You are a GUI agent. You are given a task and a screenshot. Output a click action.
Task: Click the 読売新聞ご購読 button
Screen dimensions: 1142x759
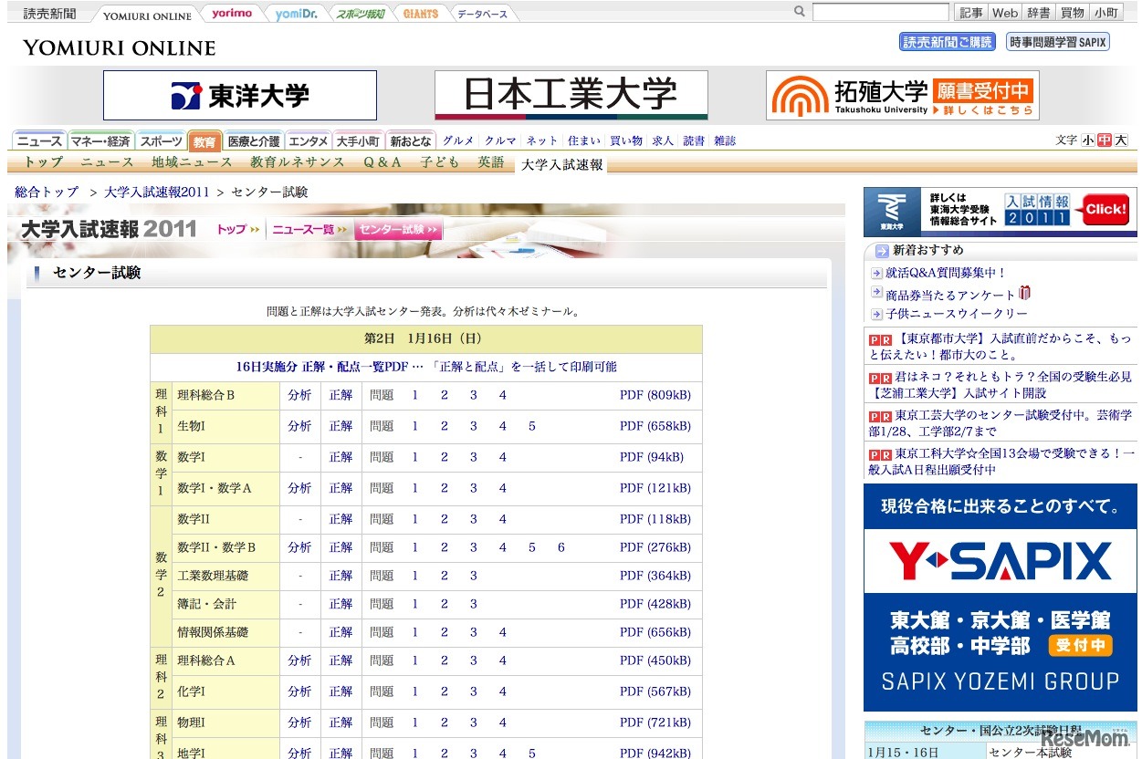(x=947, y=42)
